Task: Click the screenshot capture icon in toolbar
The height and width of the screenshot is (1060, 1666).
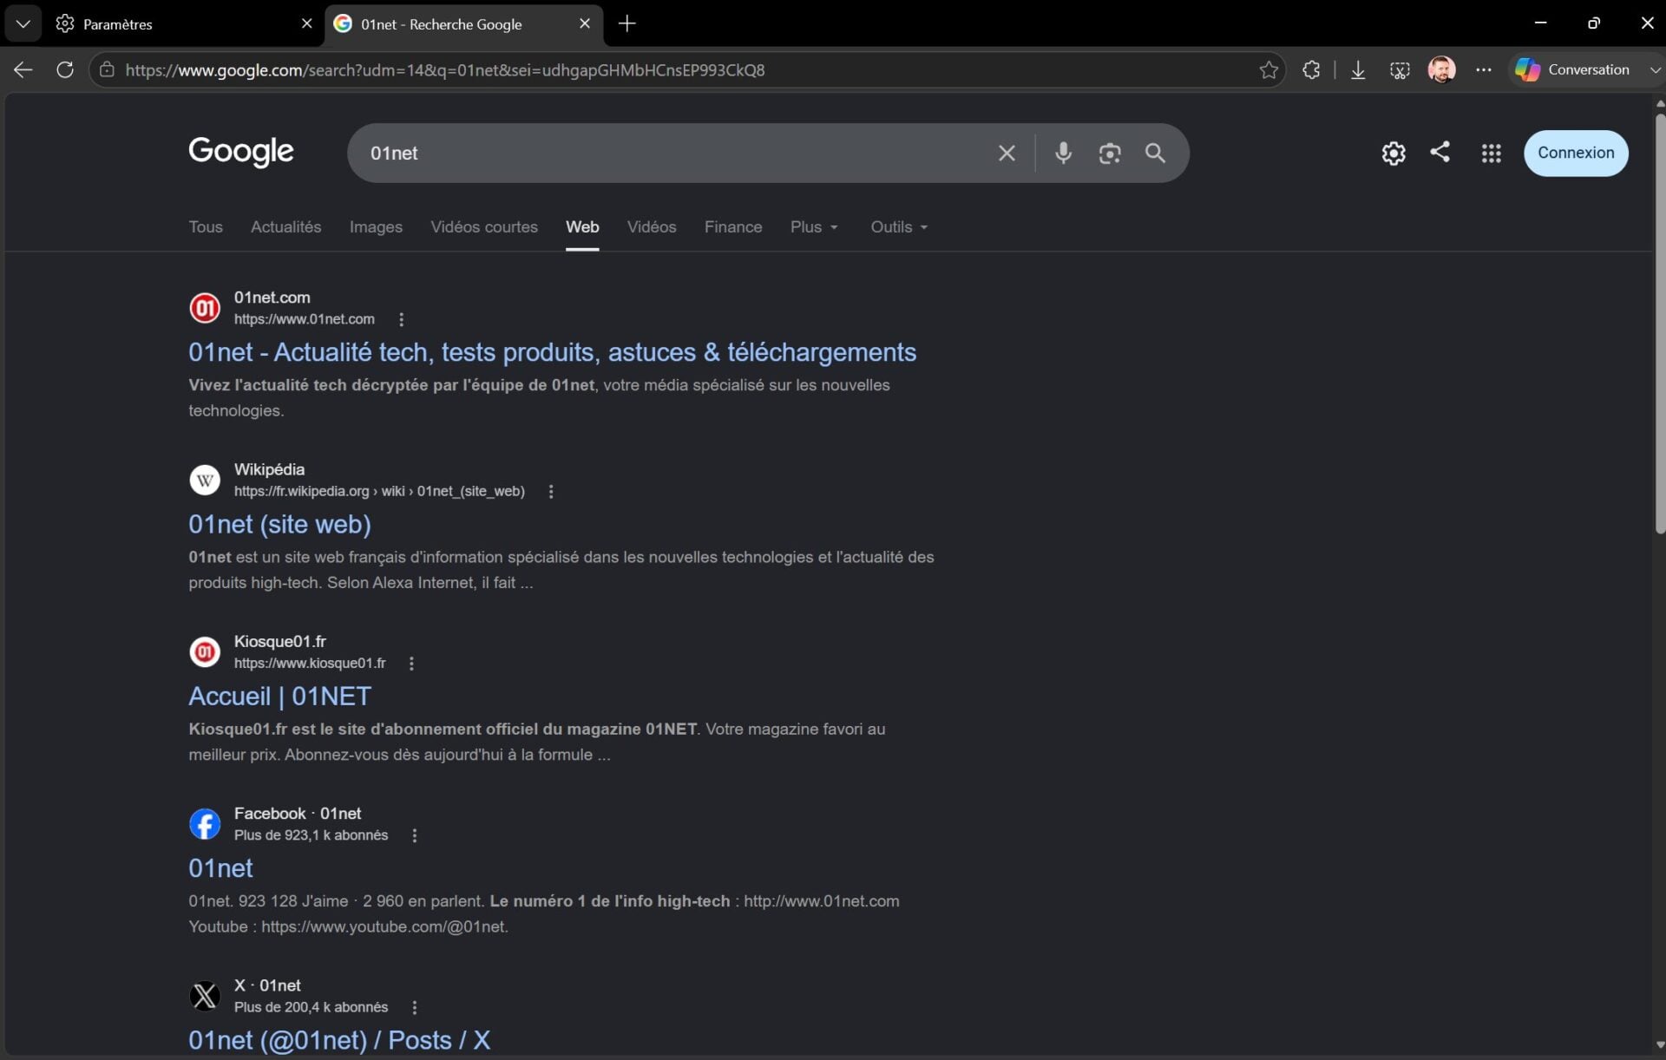Action: (1400, 70)
